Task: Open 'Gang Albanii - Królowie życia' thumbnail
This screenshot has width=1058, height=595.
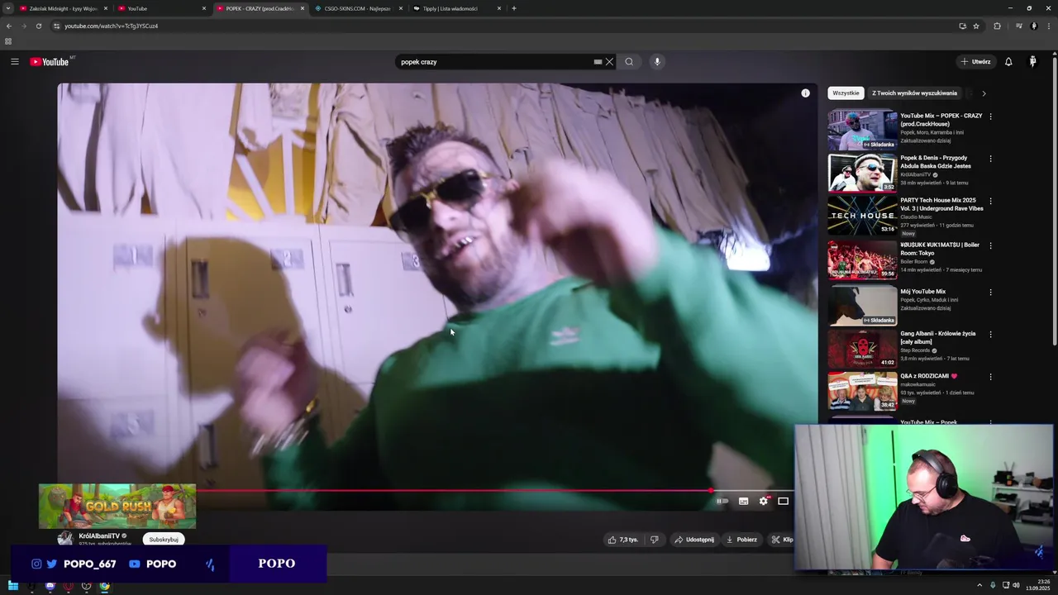Action: click(x=862, y=348)
